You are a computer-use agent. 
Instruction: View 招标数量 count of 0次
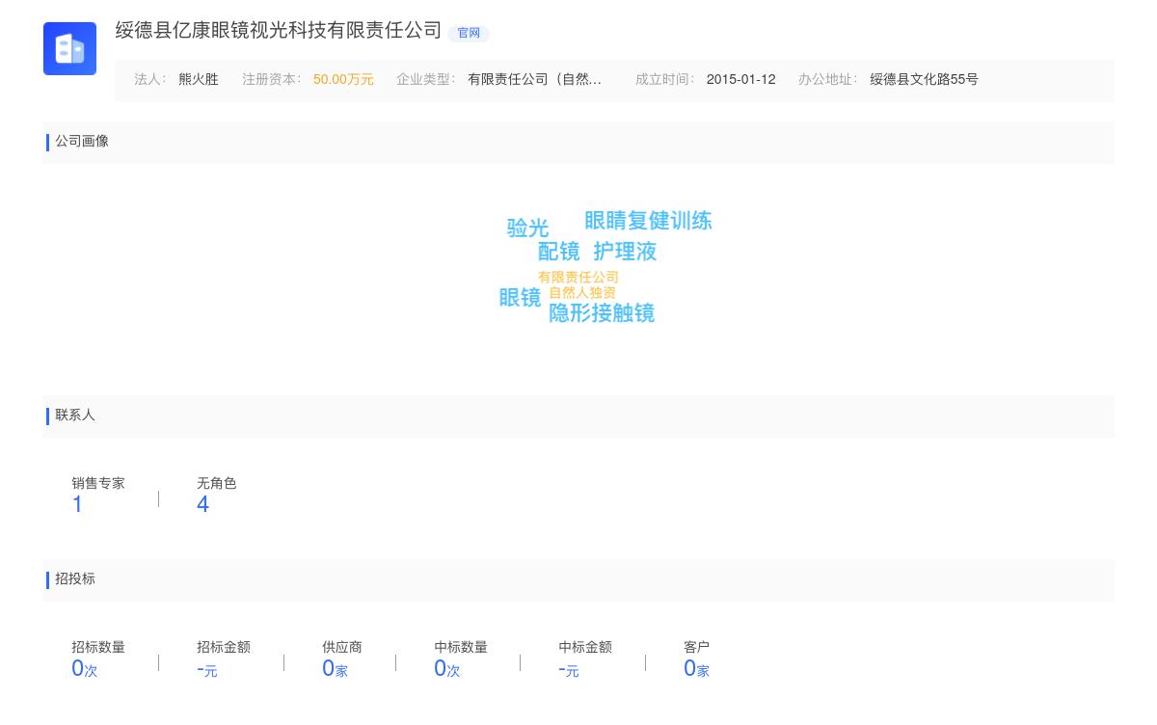(84, 669)
